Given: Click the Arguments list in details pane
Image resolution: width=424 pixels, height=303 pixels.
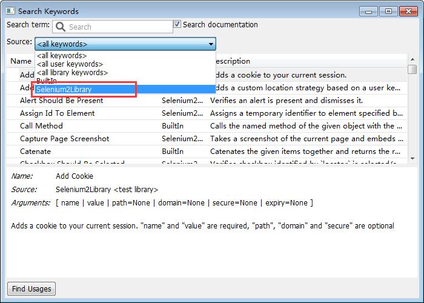Looking at the screenshot, I should point(184,202).
